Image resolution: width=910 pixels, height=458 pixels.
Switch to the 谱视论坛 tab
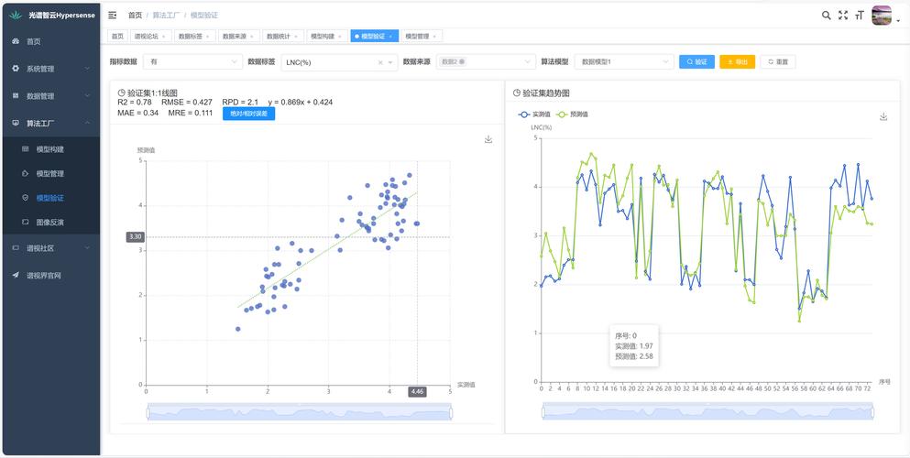(150, 36)
